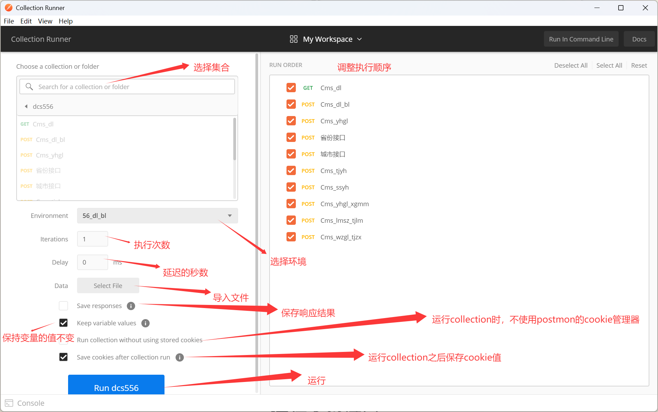Image resolution: width=658 pixels, height=412 pixels.
Task: Click the workspace grid icon
Action: click(294, 39)
